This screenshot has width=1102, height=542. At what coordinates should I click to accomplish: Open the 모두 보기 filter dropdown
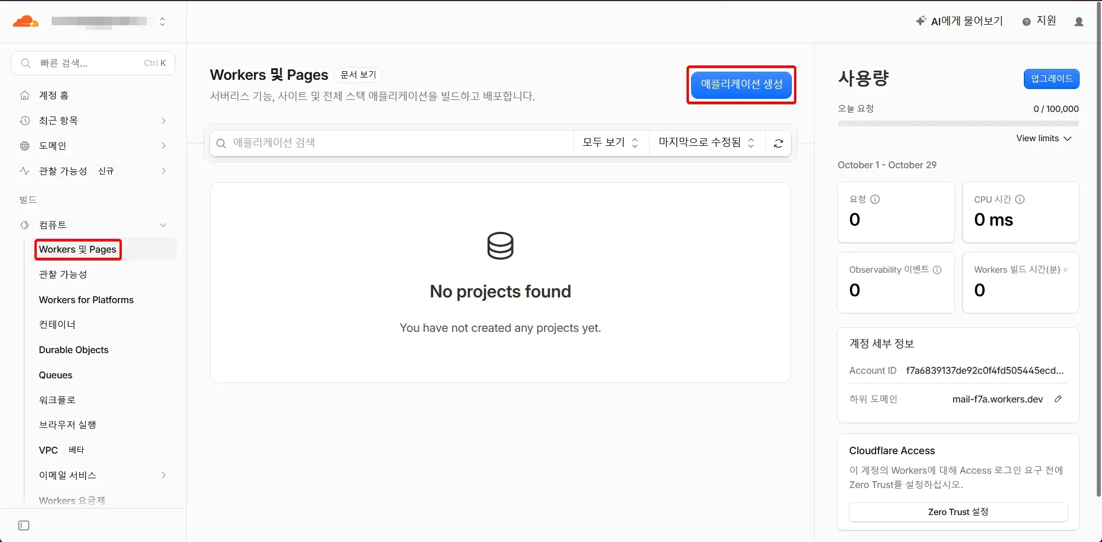click(x=611, y=143)
